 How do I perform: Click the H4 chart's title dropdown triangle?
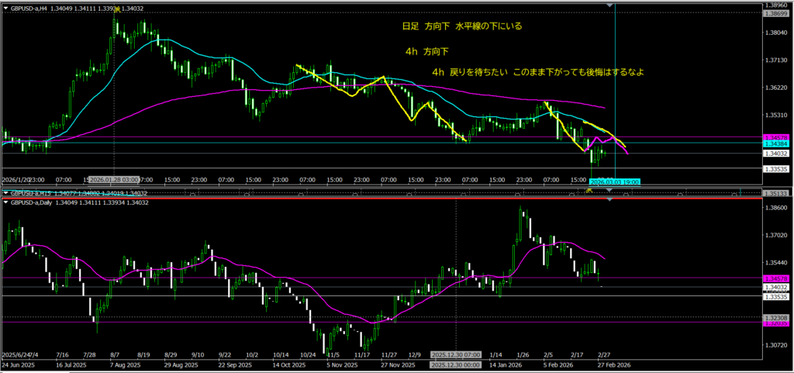pyautogui.click(x=7, y=8)
